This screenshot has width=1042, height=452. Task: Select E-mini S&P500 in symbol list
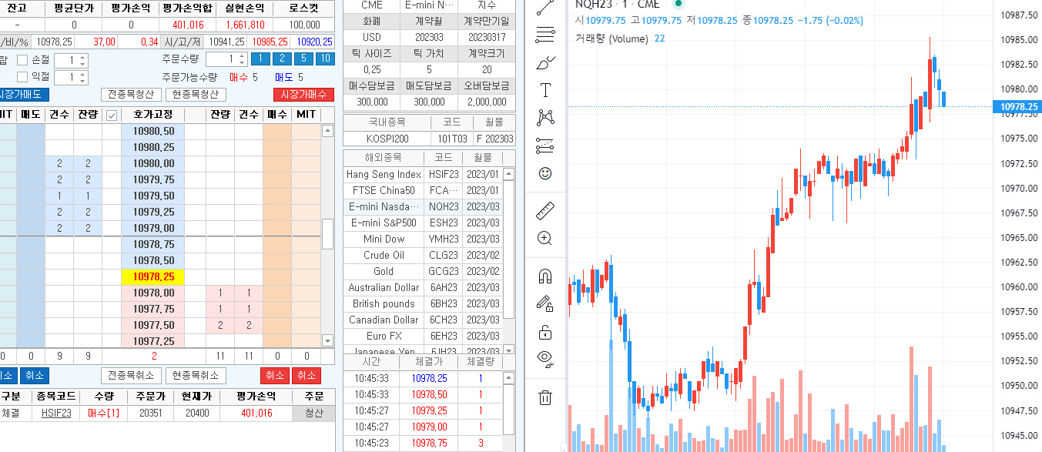click(x=384, y=223)
